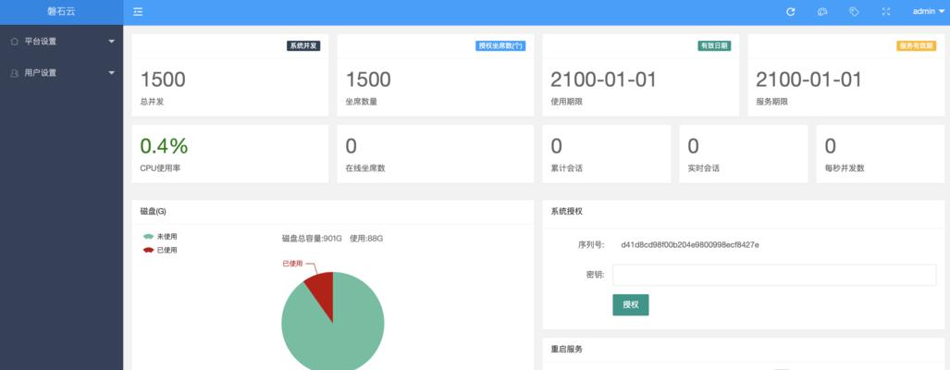
Task: Click the 使用:88G text
Action: coord(366,239)
